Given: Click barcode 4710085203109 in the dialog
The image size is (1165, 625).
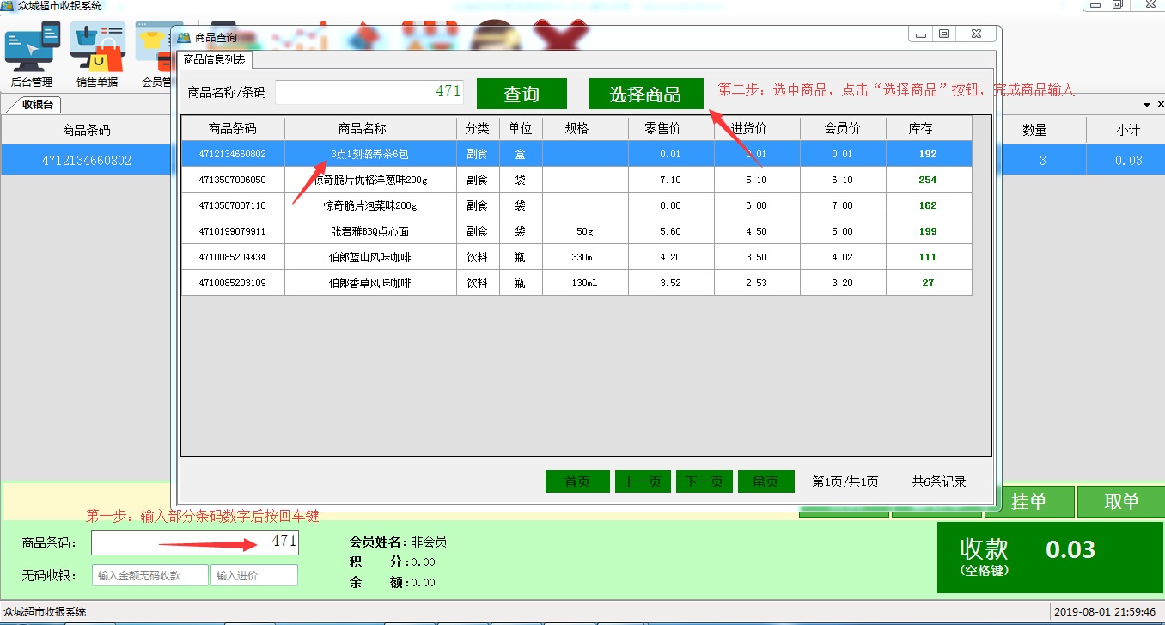Looking at the screenshot, I should tap(233, 283).
